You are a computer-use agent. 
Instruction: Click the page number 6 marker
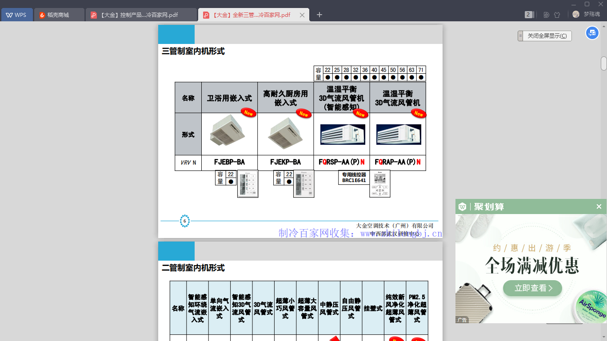(x=185, y=221)
